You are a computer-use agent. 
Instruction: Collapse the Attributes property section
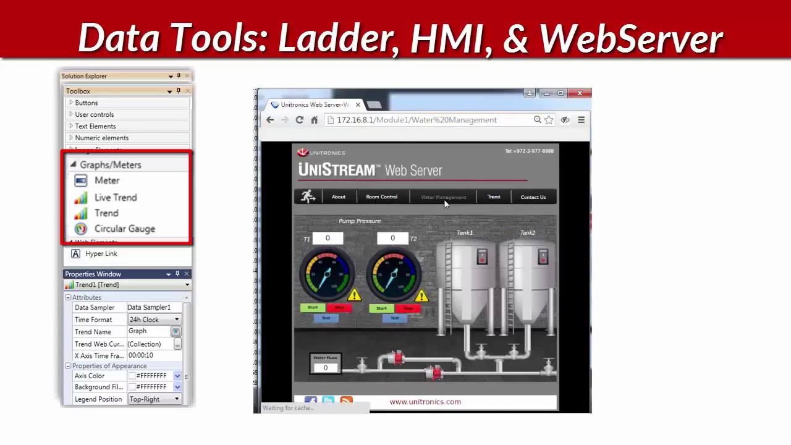68,297
